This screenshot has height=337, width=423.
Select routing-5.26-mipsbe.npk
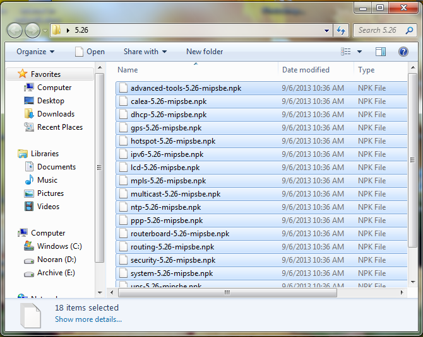pyautogui.click(x=261, y=247)
